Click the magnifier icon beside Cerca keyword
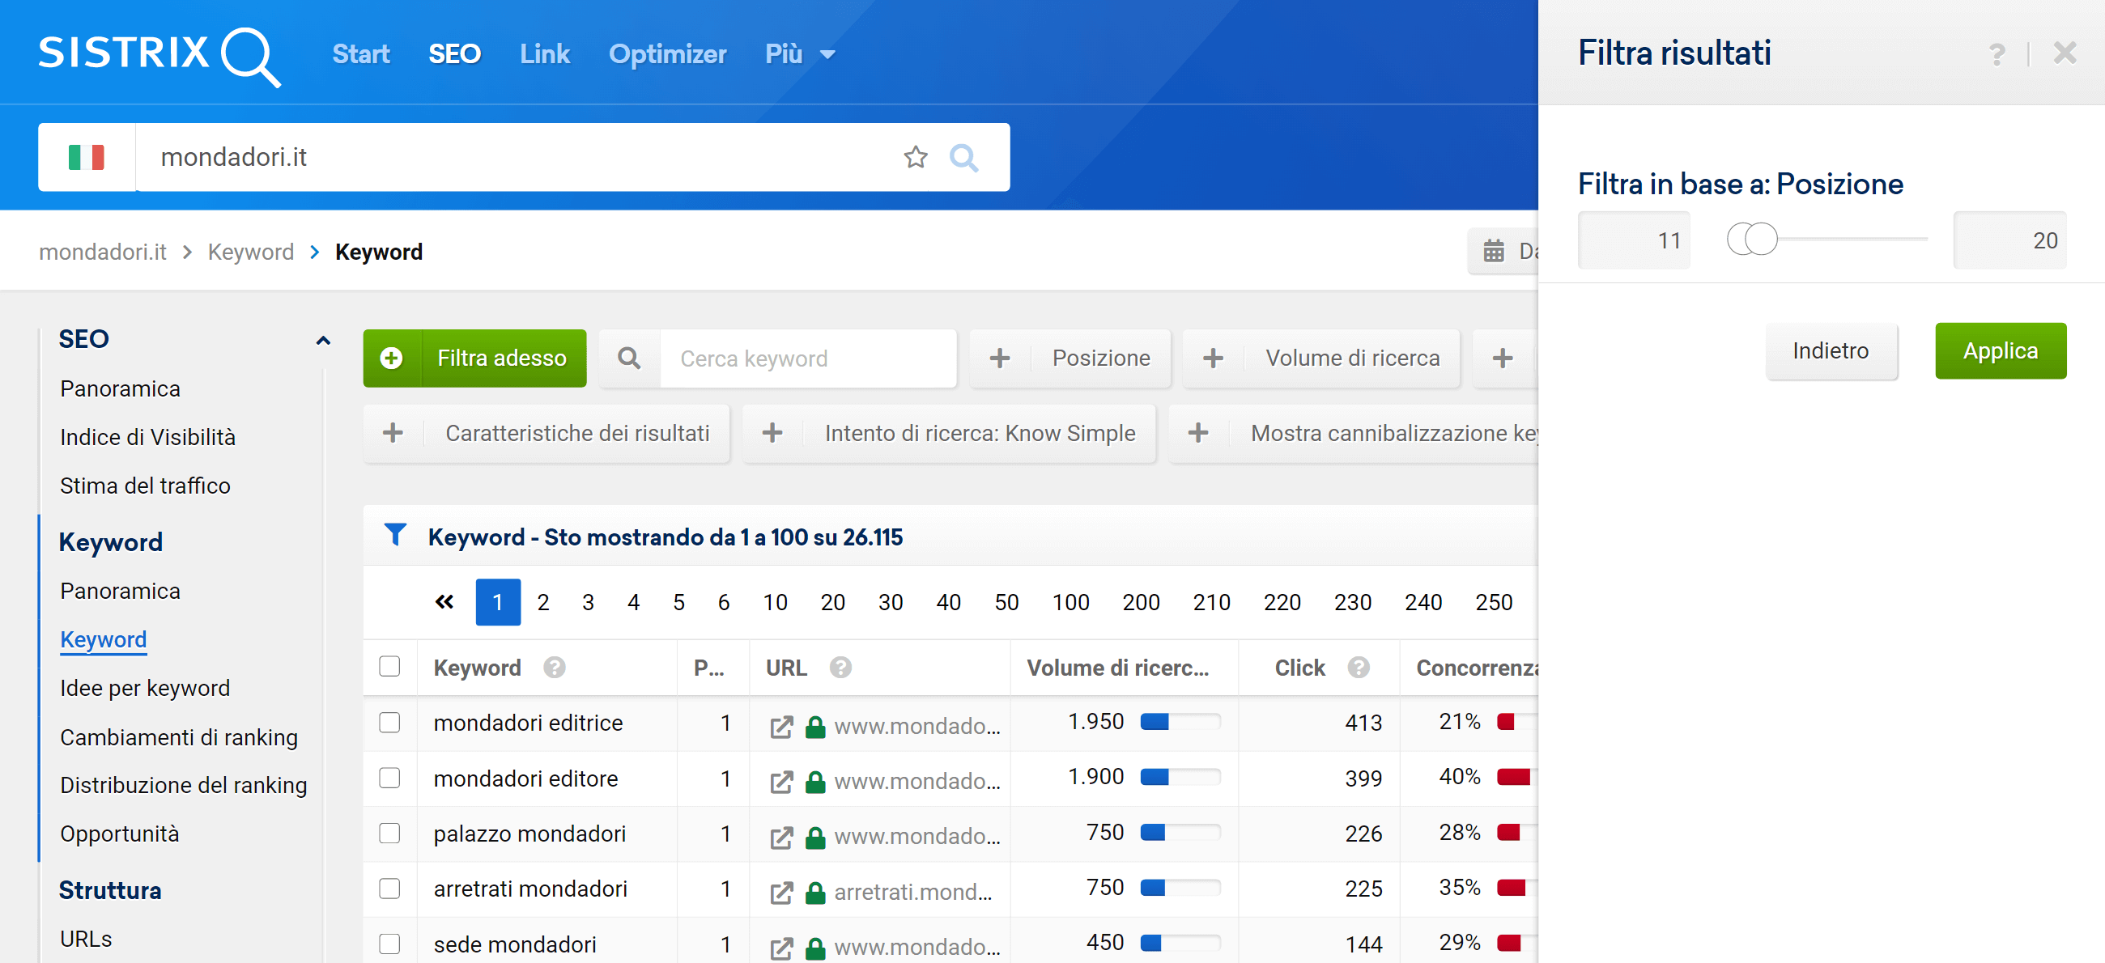This screenshot has height=963, width=2105. click(x=628, y=358)
